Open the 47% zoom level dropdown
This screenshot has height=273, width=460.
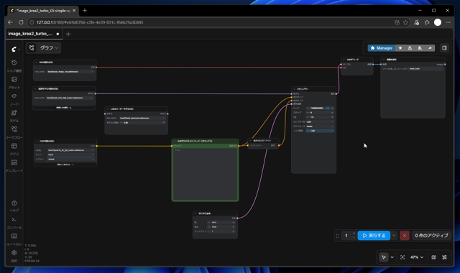coord(417,257)
